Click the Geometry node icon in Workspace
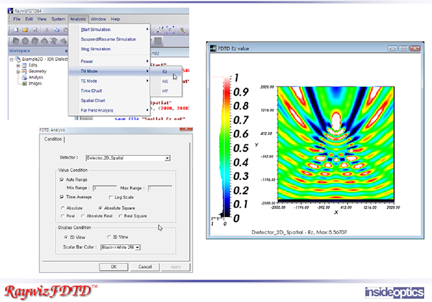The width and height of the screenshot is (432, 302). [x=24, y=71]
